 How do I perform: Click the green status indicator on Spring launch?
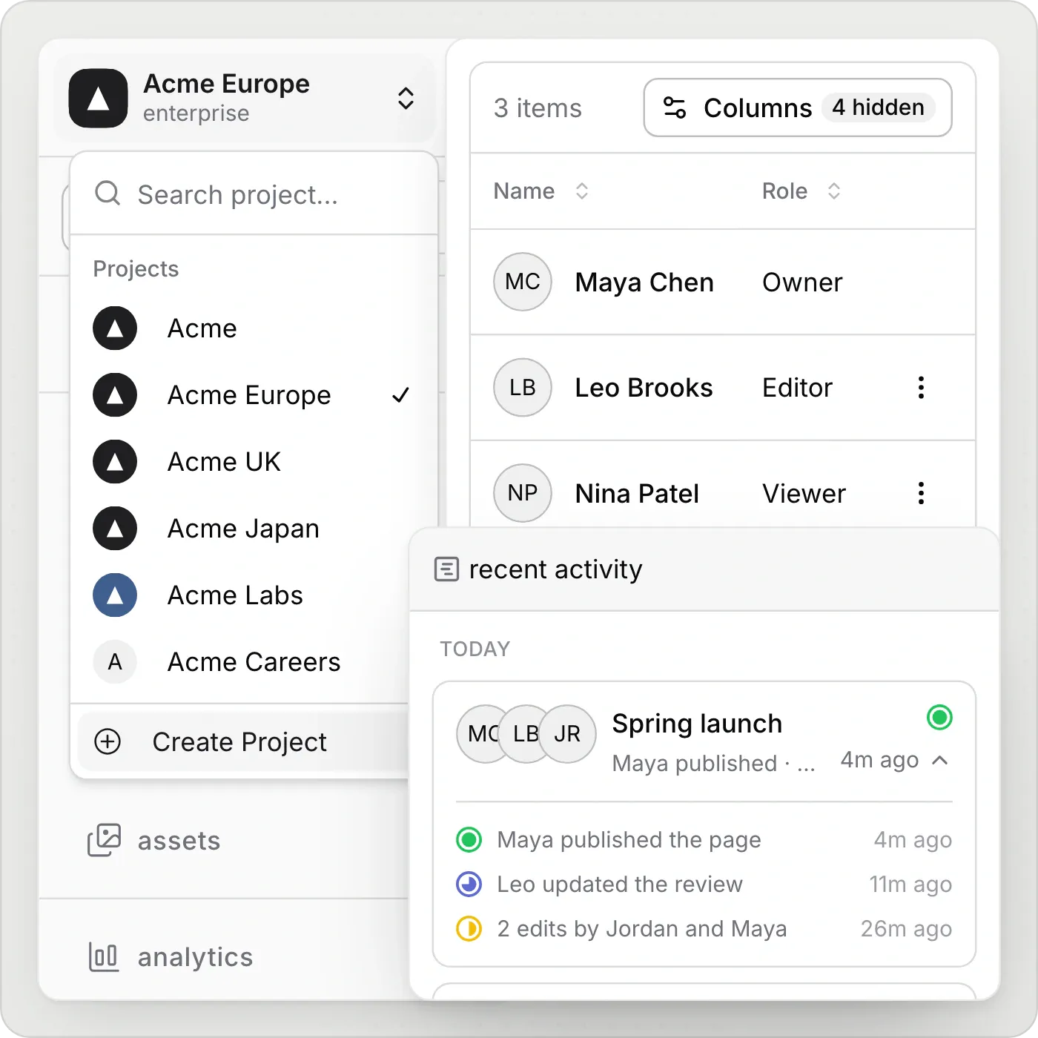939,717
